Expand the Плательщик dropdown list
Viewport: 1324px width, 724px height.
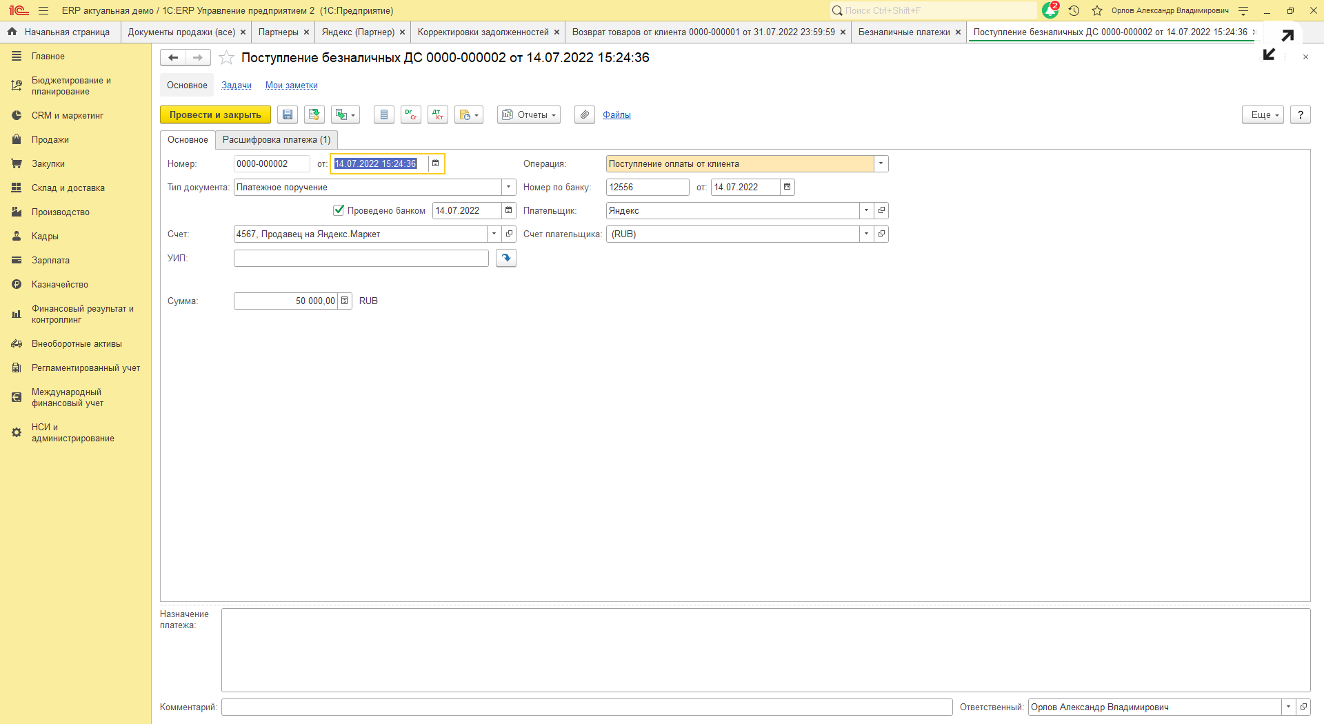866,211
